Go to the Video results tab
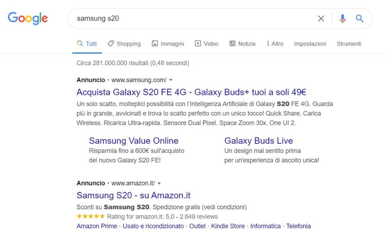386x242 pixels. [x=207, y=44]
